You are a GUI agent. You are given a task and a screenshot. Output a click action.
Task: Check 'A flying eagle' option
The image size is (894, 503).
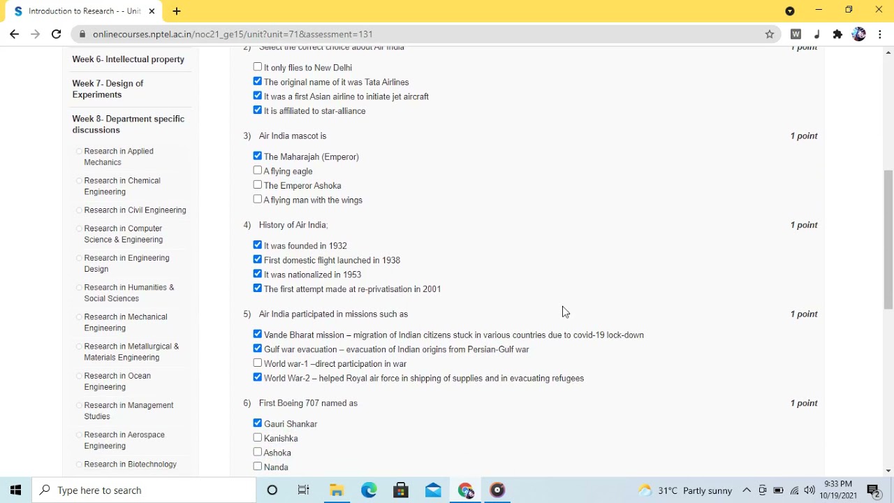[258, 170]
